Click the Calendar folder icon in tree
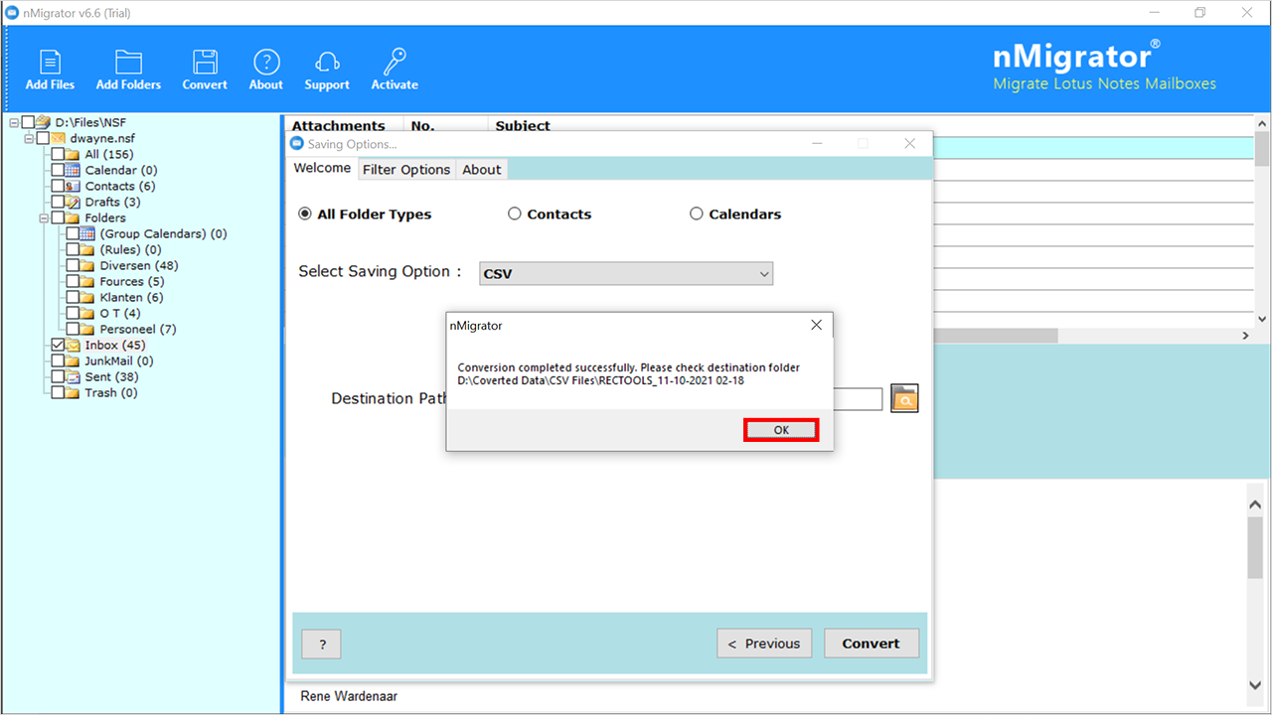Image resolution: width=1272 pixels, height=715 pixels. click(x=73, y=170)
